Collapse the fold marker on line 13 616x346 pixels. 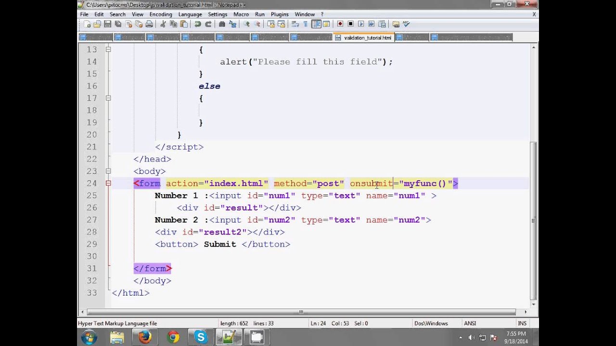(x=108, y=49)
